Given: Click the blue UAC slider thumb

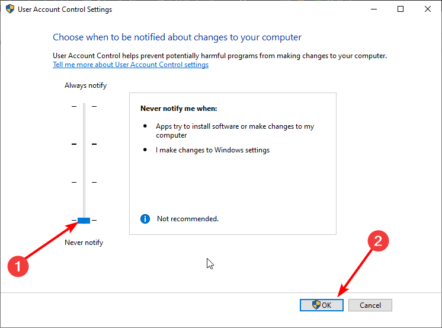Looking at the screenshot, I should pyautogui.click(x=84, y=221).
